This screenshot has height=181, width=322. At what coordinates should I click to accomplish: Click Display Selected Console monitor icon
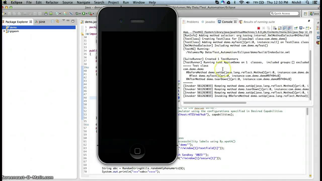[301, 28]
